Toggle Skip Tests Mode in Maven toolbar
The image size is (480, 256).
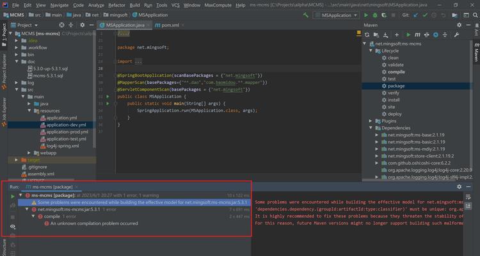436,35
